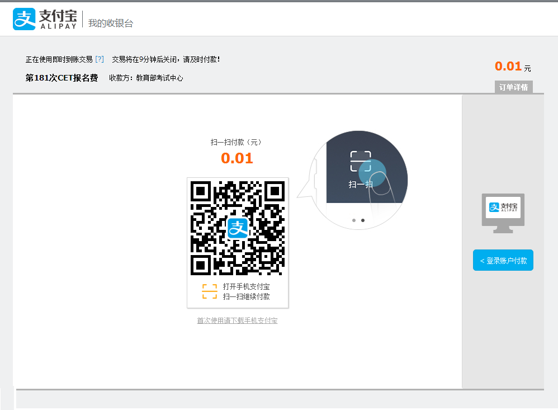Select the first carousel dot in the phone illustration
The image size is (558, 410).
pos(354,220)
